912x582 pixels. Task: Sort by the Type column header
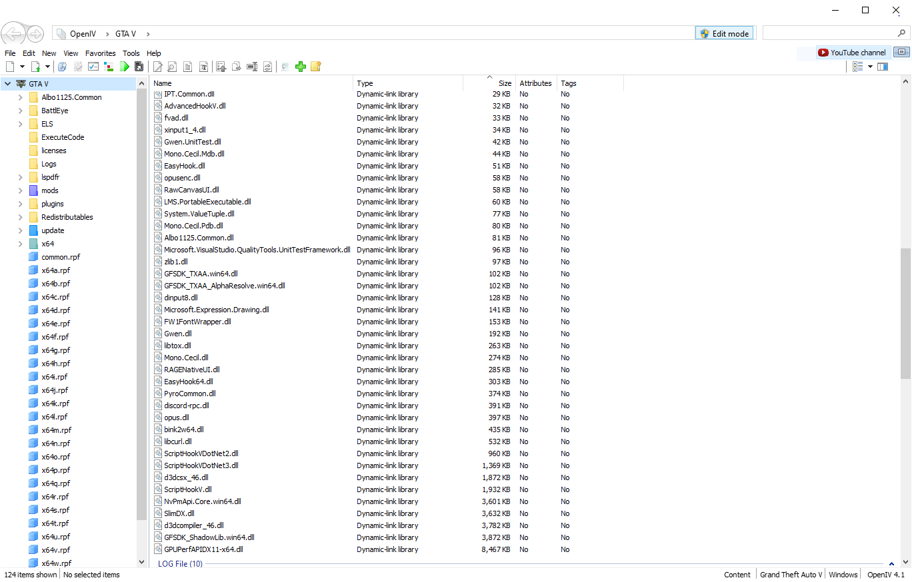(408, 83)
